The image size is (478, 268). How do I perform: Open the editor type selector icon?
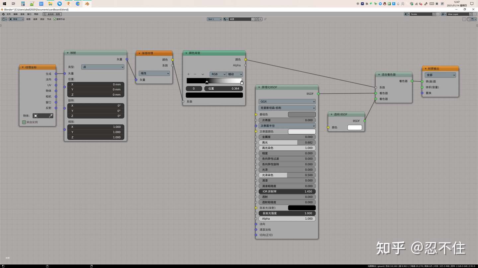[x=4, y=19]
